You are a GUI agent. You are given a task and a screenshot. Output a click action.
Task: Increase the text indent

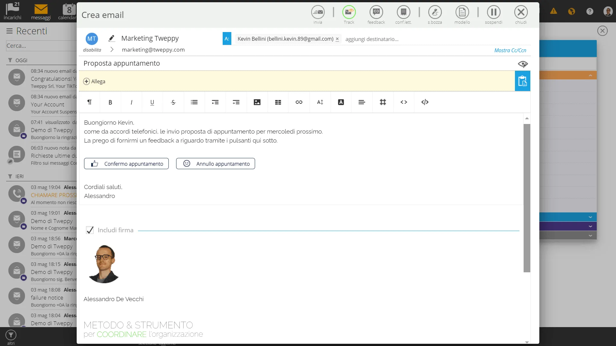click(x=236, y=102)
